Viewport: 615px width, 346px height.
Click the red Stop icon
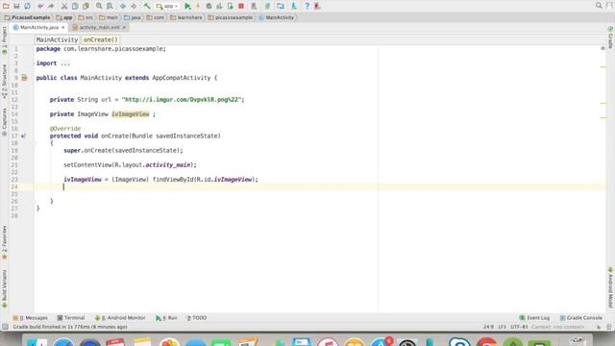pos(241,6)
